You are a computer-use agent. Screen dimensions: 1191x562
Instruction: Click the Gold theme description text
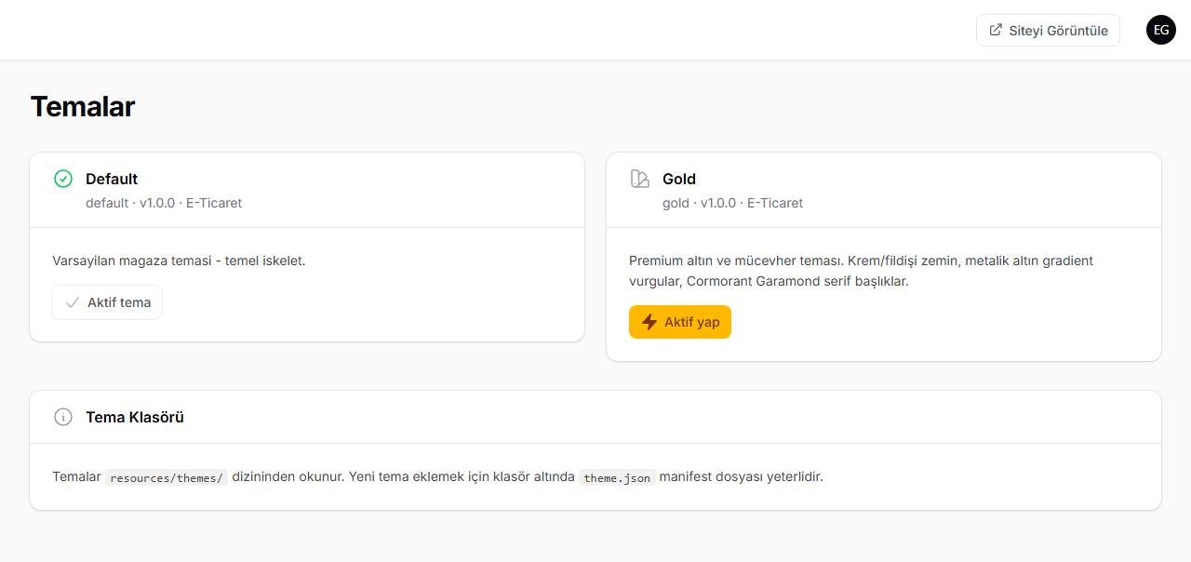point(861,271)
